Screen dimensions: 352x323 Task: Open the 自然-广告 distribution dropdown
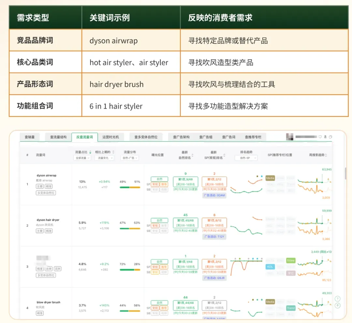(130, 158)
